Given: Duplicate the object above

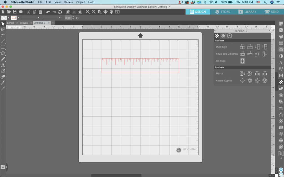Looking at the screenshot, I should coord(265,47).
